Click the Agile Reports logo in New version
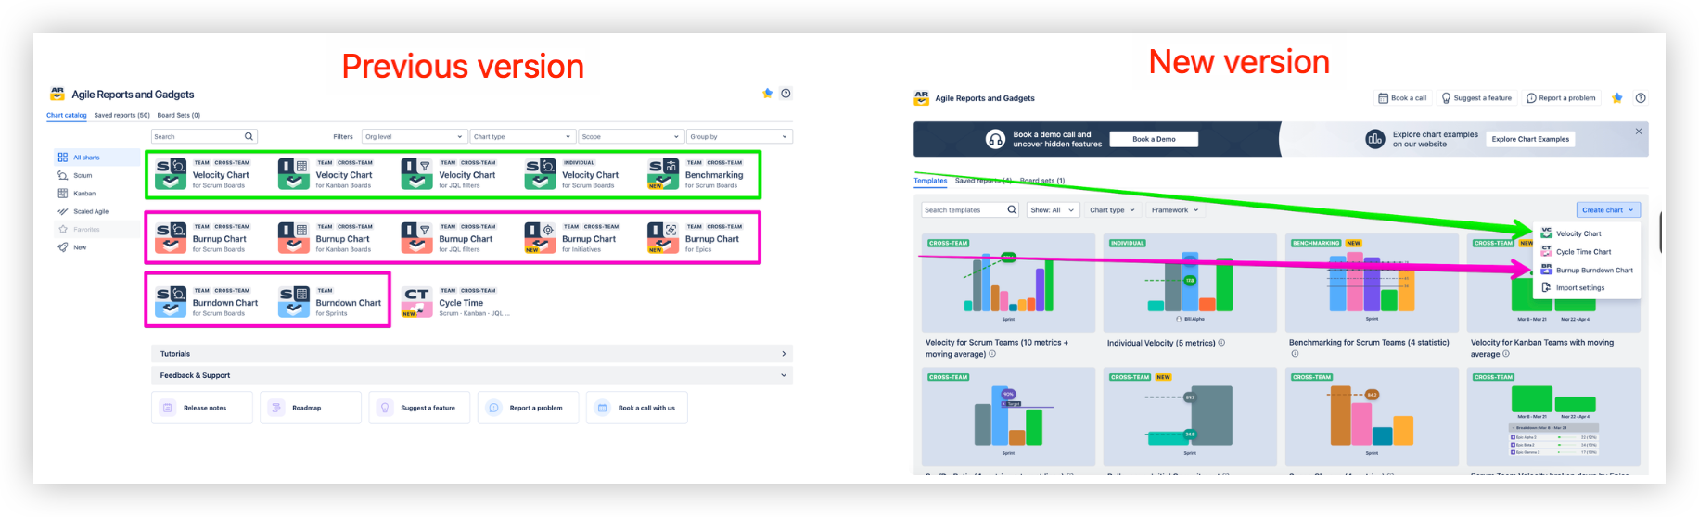Viewport: 1699px width, 517px height. coord(921,97)
